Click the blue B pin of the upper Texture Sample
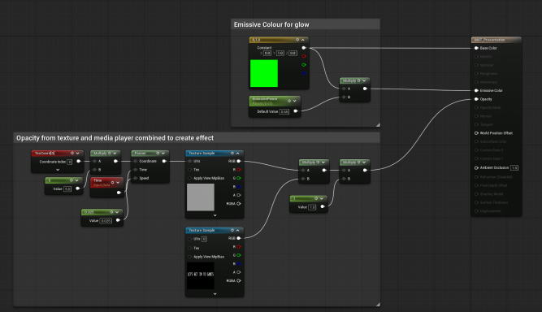Screen dimensions: 542x312 tap(239, 187)
